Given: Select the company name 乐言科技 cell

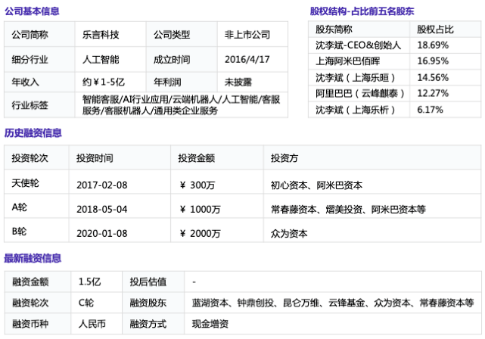Looking at the screenshot, I should coord(101,35).
